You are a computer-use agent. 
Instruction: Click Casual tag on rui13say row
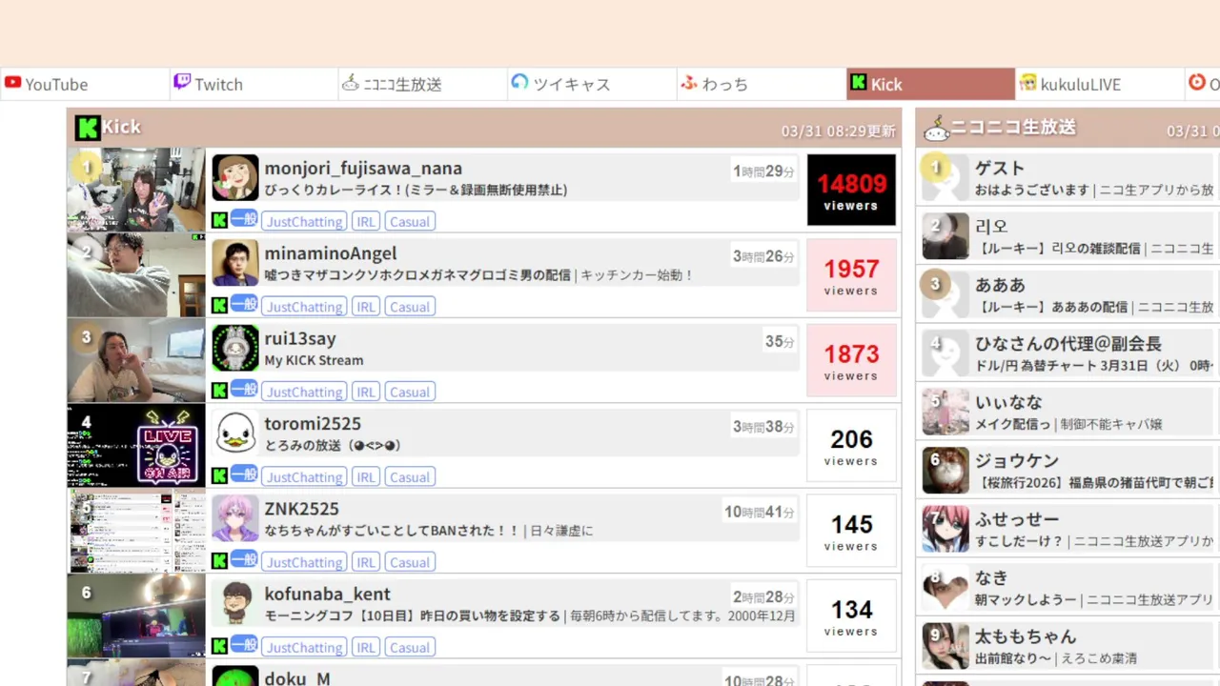[x=410, y=392]
